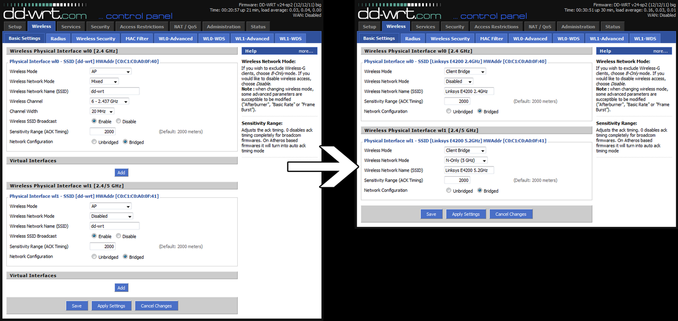Switch to Radius subtab in left panel
This screenshot has height=321, width=678.
point(58,39)
